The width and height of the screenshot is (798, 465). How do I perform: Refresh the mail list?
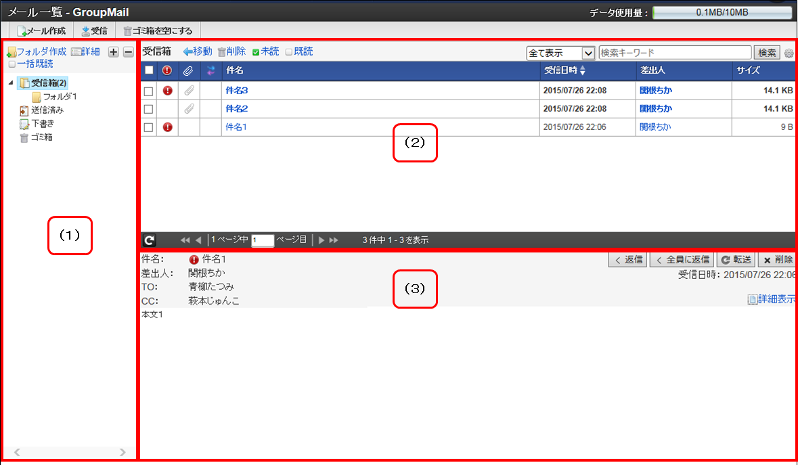pos(149,240)
